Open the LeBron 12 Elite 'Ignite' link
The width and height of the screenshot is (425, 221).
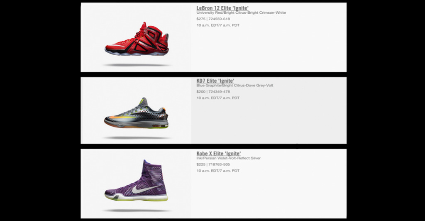click(x=222, y=8)
